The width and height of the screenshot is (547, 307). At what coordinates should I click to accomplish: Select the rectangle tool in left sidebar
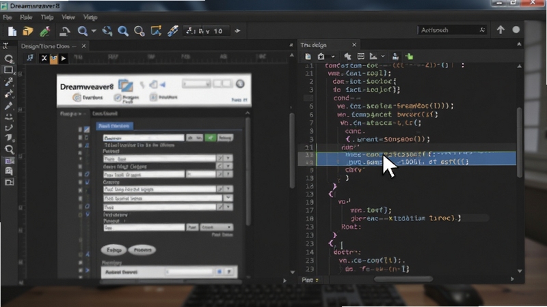(8, 70)
